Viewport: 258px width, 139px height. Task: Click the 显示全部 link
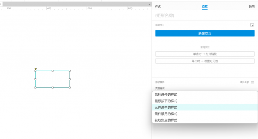tap(244, 82)
